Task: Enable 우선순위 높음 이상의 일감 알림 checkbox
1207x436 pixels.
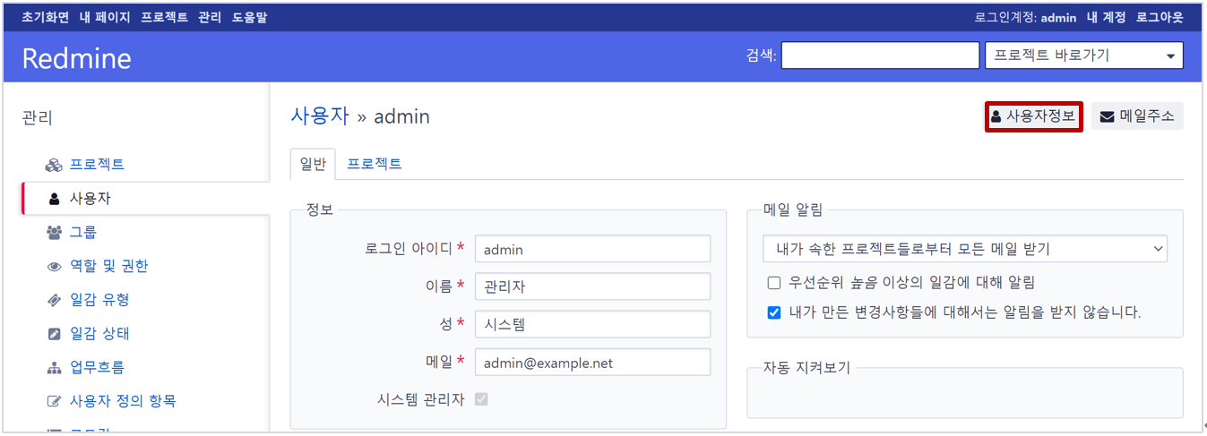Action: pyautogui.click(x=774, y=283)
